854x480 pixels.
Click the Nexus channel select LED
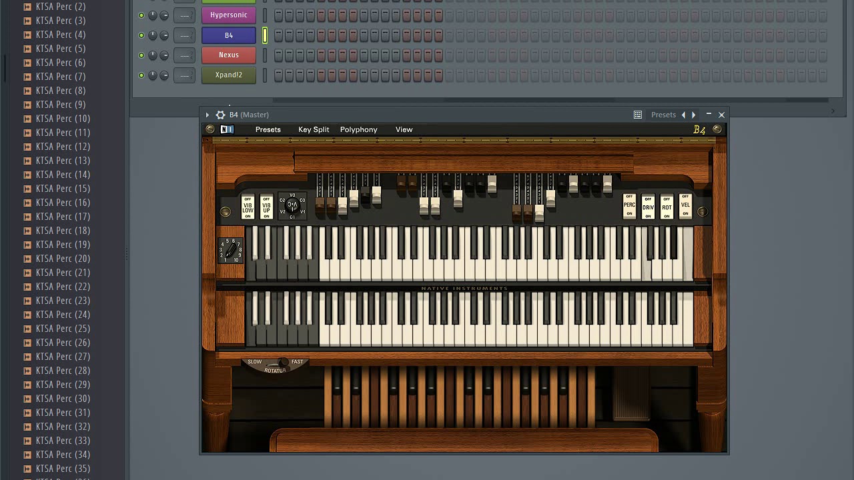(265, 55)
